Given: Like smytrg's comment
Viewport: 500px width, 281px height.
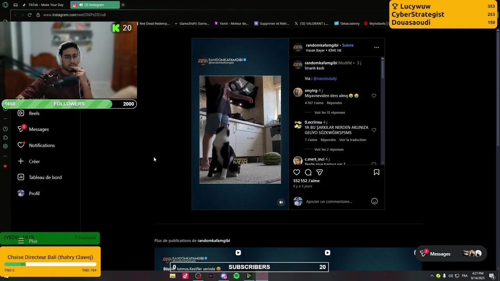Looking at the screenshot, I should click(x=374, y=96).
